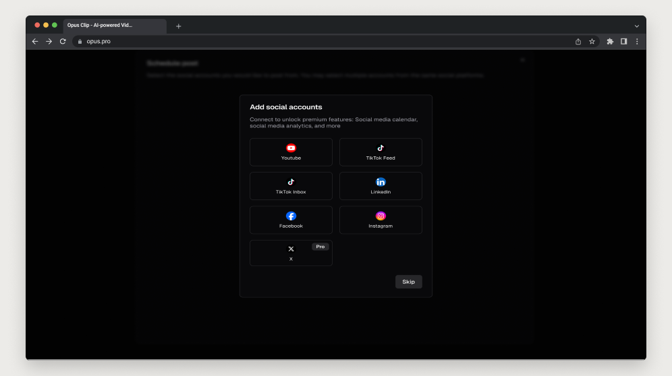Connect the TikTok Feed account card

tap(381, 152)
